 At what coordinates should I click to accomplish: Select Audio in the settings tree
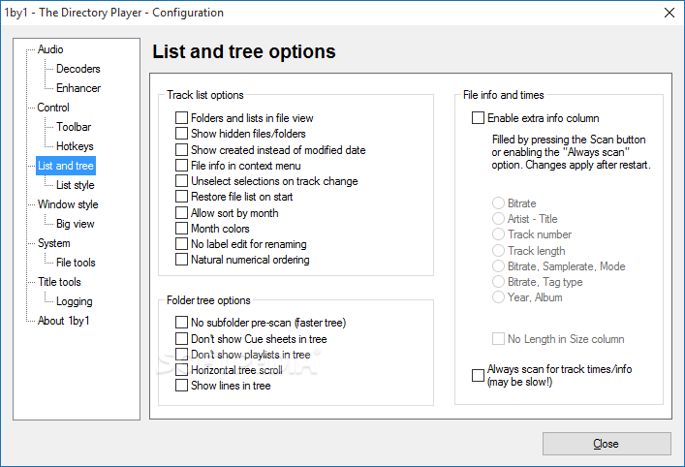(x=50, y=49)
